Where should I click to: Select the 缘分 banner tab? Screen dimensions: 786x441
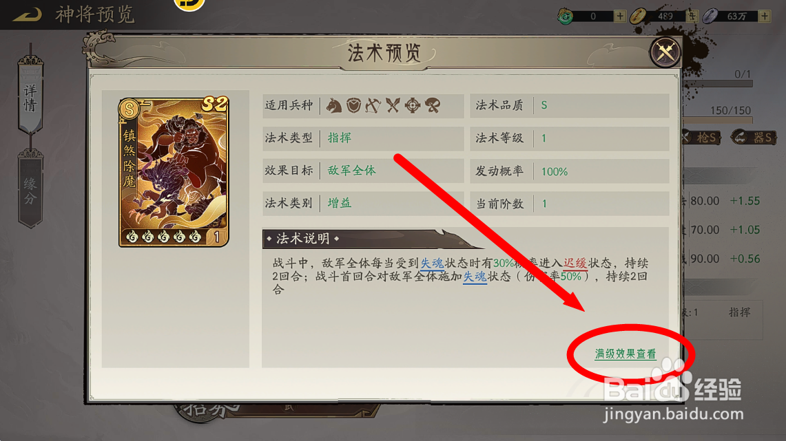point(30,190)
